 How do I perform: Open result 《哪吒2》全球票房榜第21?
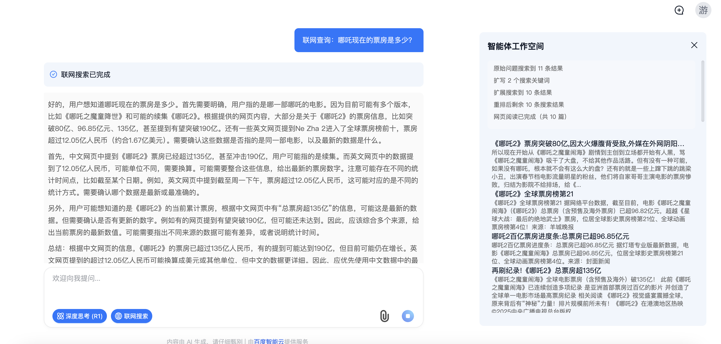tap(533, 194)
